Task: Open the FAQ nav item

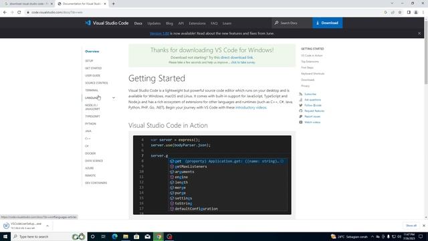Action: [x=214, y=23]
